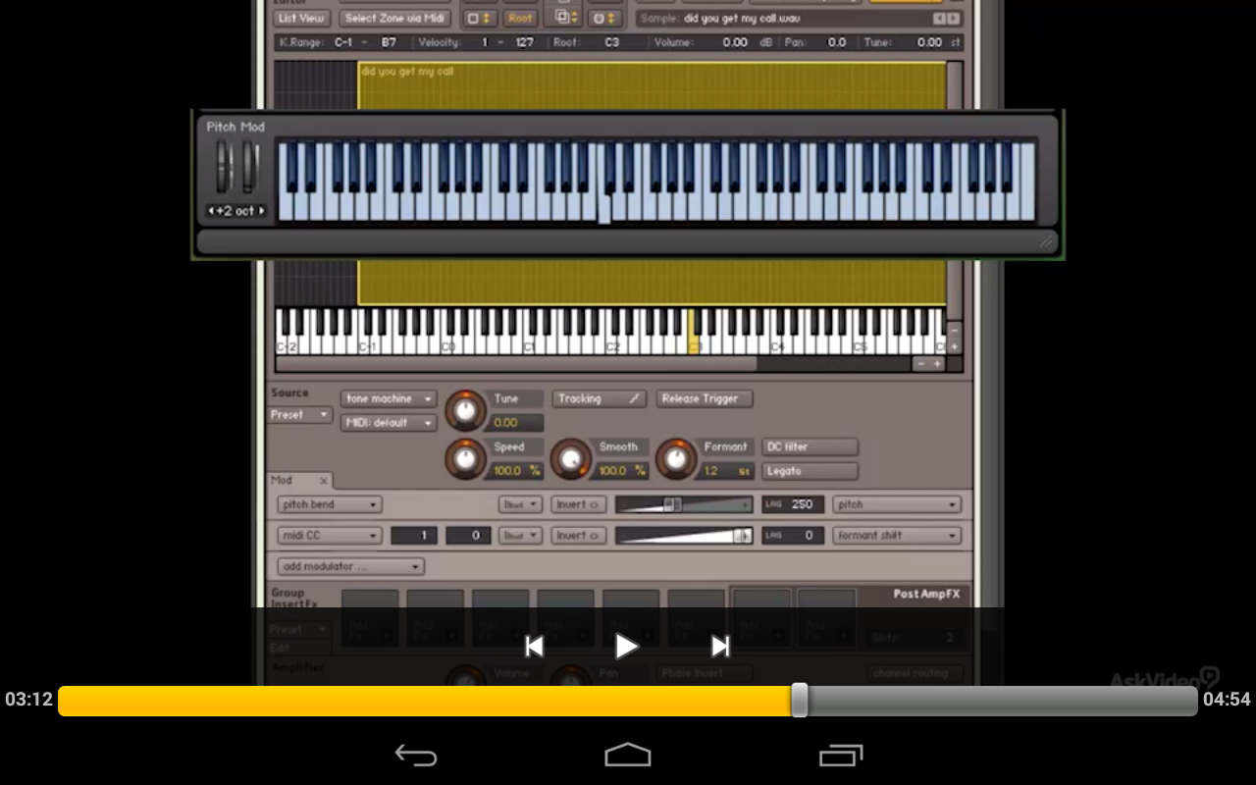
Task: Click the video progress slider handle
Action: pyautogui.click(x=800, y=700)
